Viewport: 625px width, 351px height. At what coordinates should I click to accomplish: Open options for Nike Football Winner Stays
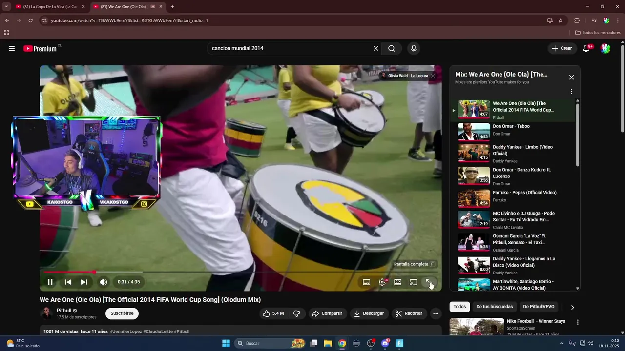[x=578, y=322]
